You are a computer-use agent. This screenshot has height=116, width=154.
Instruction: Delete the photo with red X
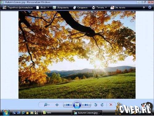111,105
